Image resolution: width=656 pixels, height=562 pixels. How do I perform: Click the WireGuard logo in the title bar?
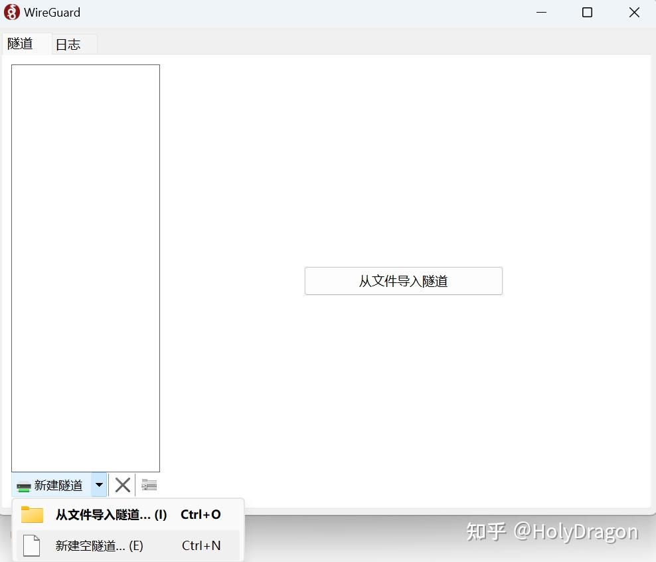point(11,11)
